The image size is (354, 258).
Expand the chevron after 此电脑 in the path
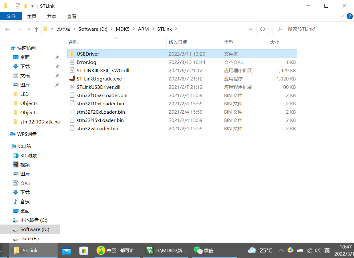tap(74, 29)
